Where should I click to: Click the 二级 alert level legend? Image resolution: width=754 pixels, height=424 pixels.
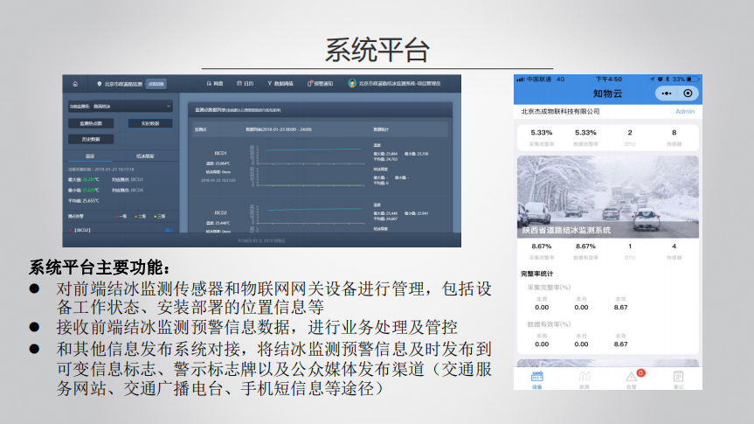[x=141, y=217]
